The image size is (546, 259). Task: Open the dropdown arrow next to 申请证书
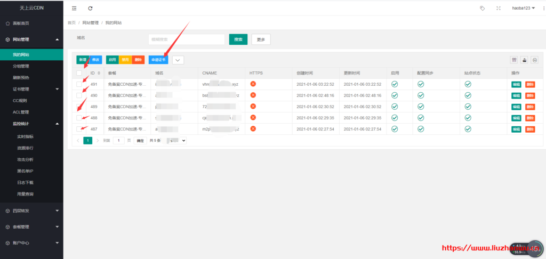click(178, 60)
